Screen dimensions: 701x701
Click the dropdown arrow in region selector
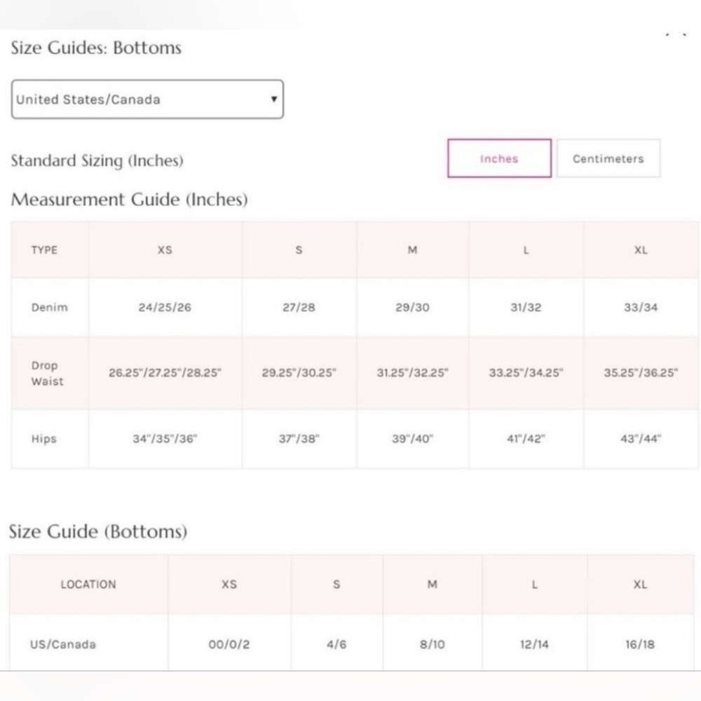[x=273, y=100]
